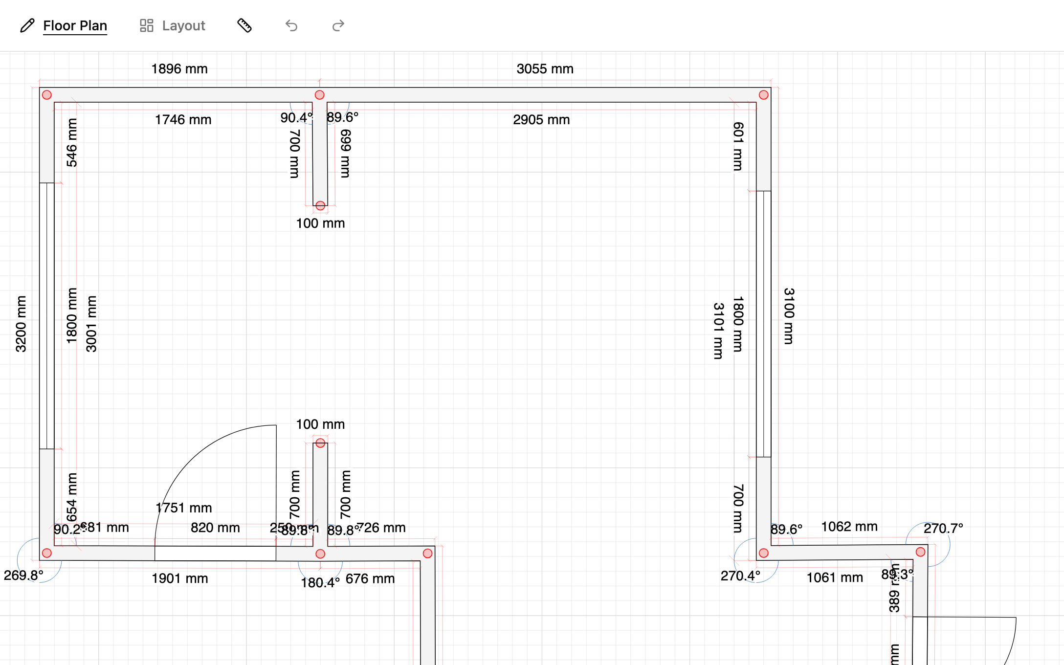Click the 3001 mm dimension label
This screenshot has width=1064, height=665.
(x=91, y=324)
